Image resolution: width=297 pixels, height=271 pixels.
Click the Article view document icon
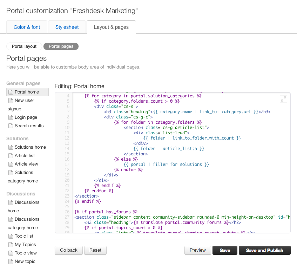[11, 164]
